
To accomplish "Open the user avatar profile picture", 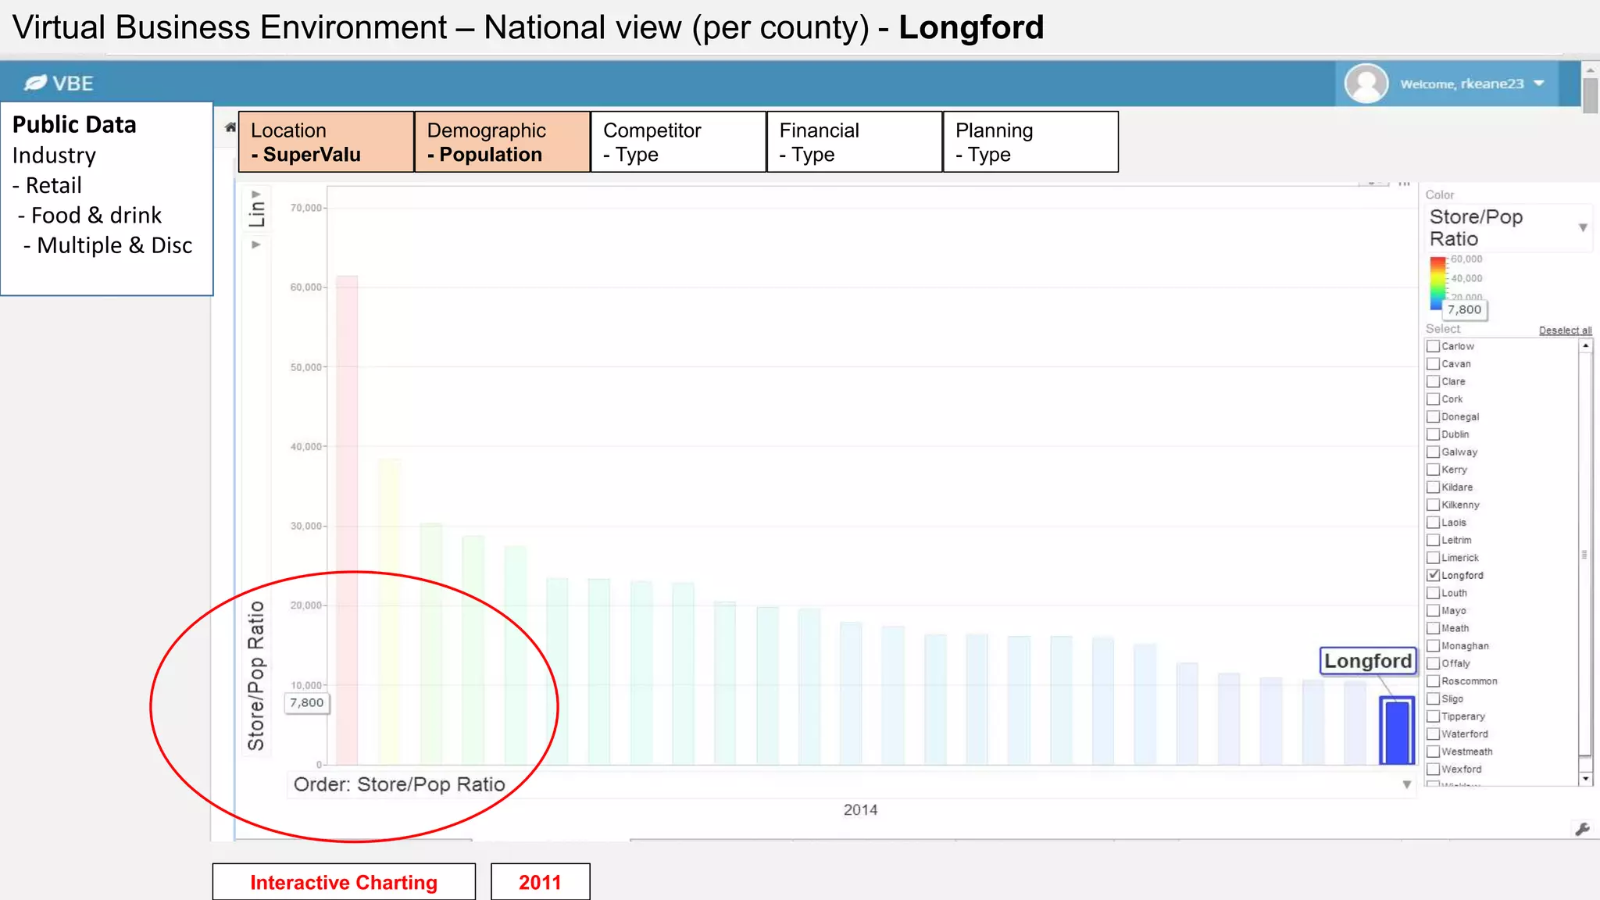I will [x=1366, y=84].
